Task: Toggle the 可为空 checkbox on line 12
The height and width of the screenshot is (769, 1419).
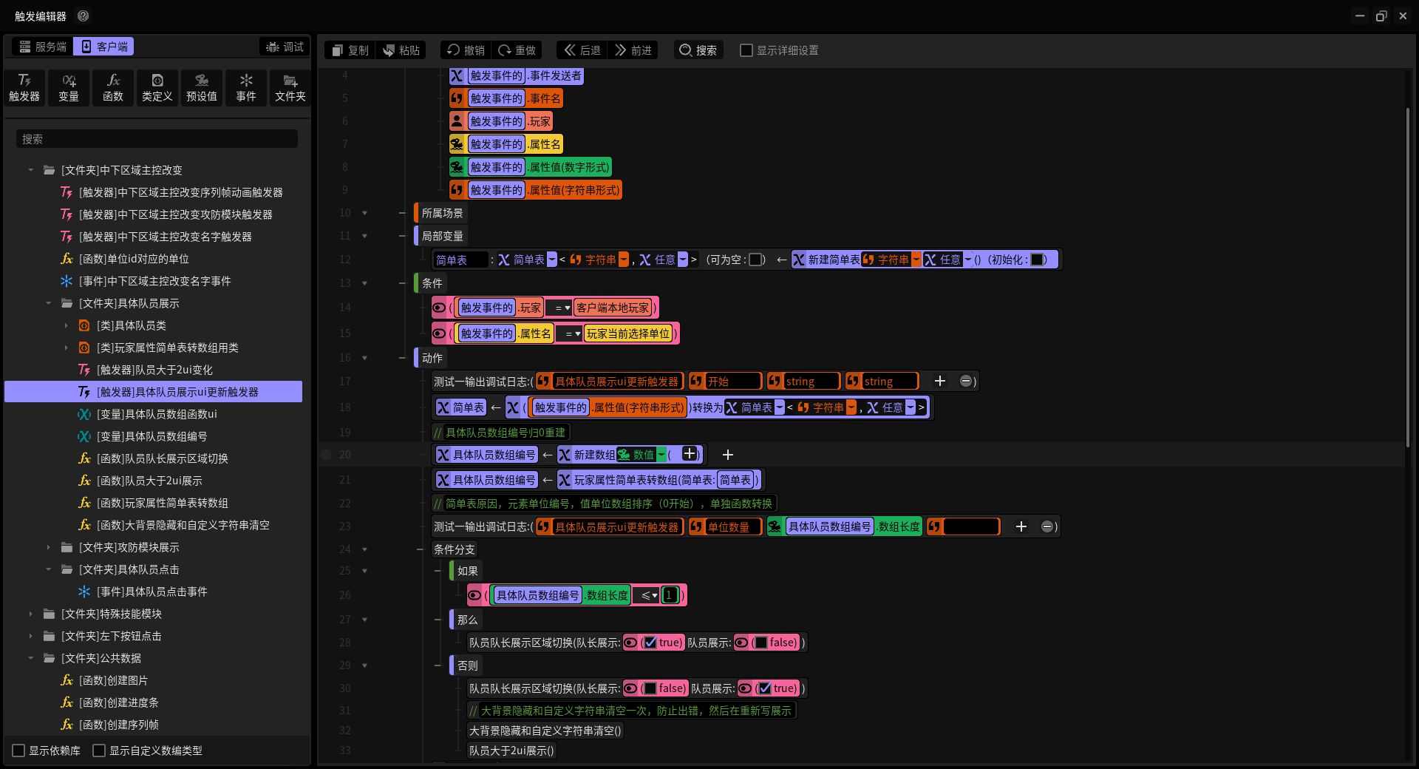Action: [x=755, y=260]
